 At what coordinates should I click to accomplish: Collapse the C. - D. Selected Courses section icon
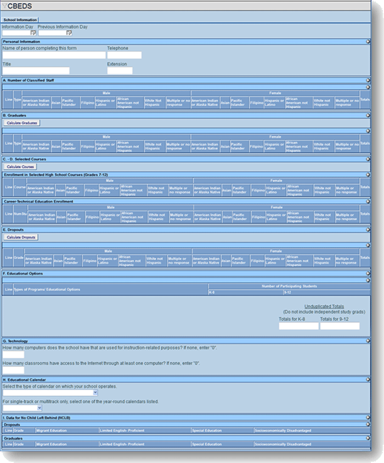pos(368,159)
